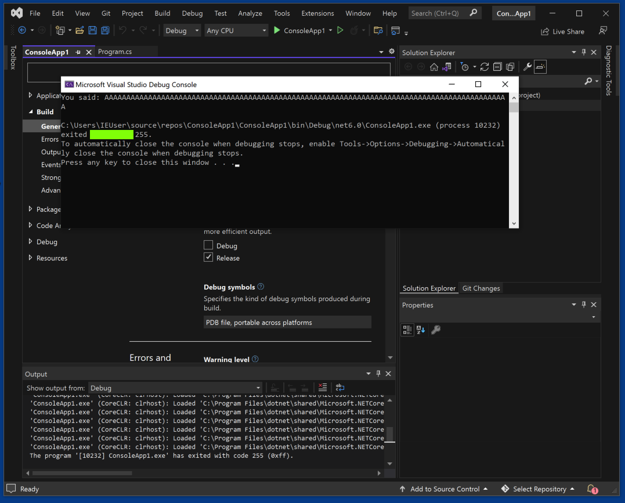Open the Debug symbols PDB file dropdown
Image resolution: width=625 pixels, height=503 pixels.
287,322
